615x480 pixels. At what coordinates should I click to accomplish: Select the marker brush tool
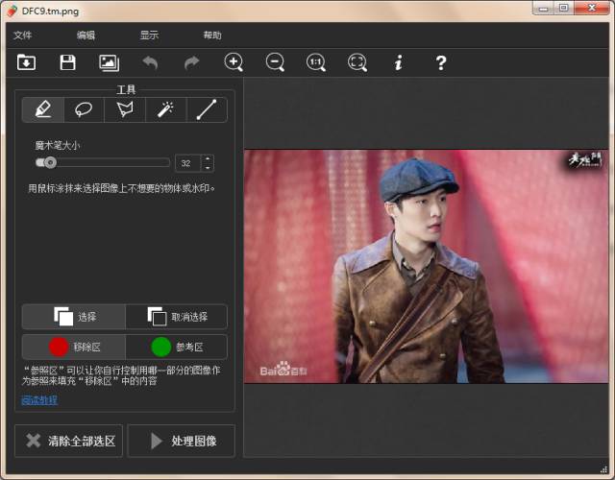click(x=43, y=109)
